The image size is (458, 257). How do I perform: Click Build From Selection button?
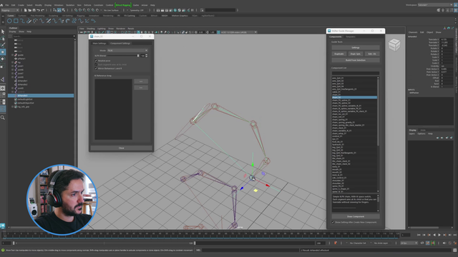point(356,60)
